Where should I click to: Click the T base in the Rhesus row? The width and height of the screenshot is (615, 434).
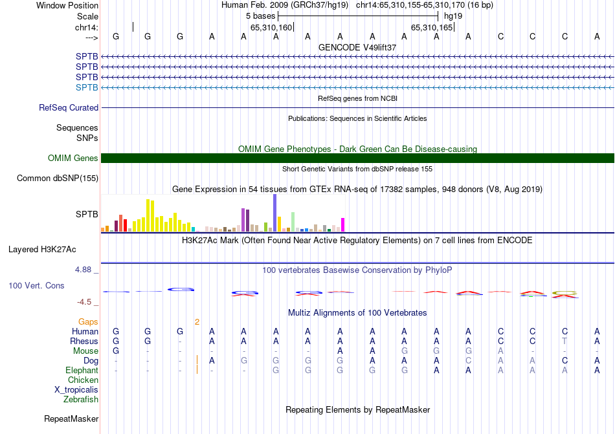(x=565, y=341)
